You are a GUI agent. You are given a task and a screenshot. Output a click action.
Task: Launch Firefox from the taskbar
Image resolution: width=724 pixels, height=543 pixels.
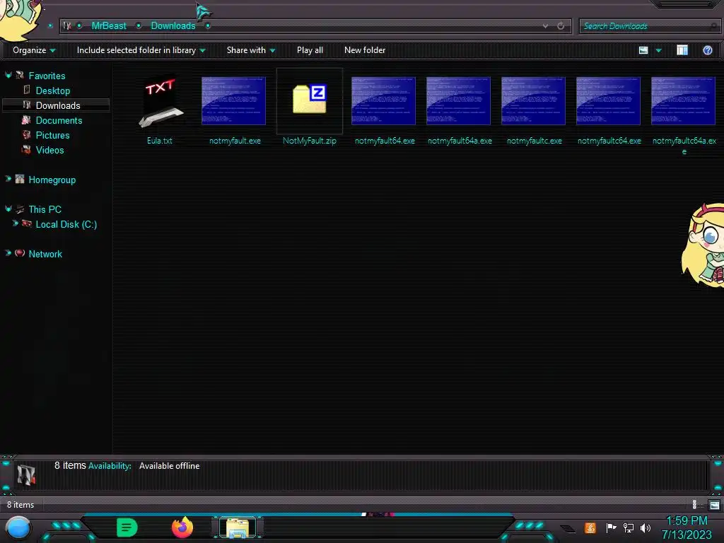pos(182,527)
